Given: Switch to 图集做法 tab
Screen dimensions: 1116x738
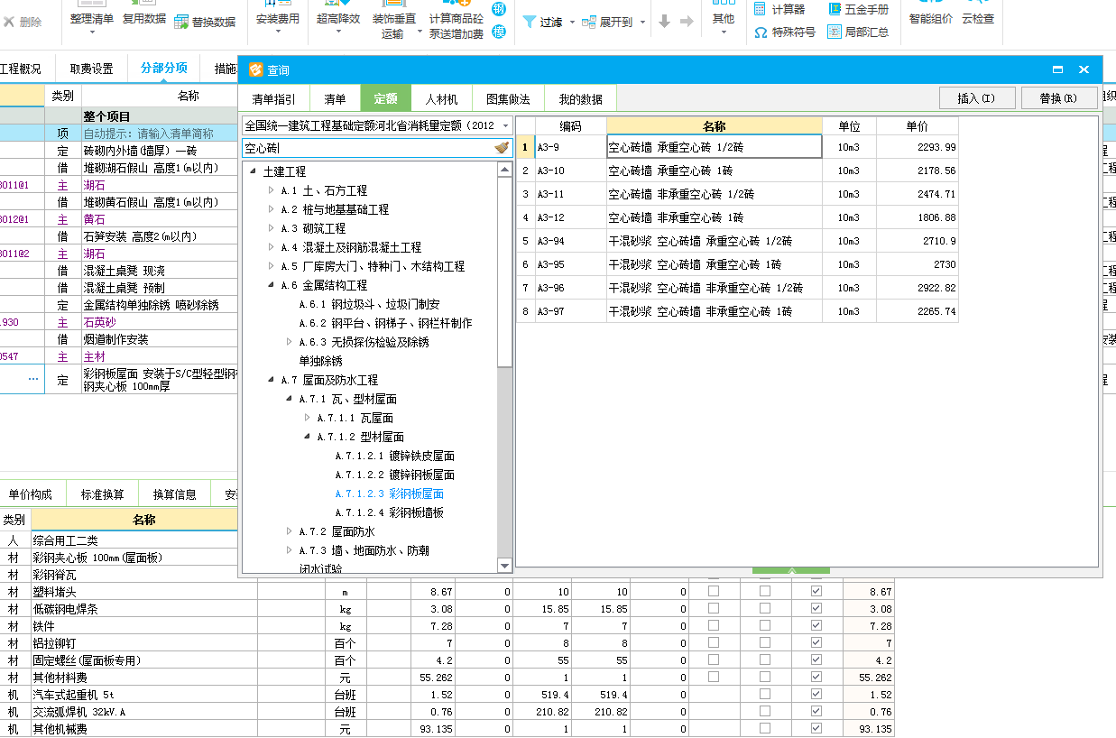Looking at the screenshot, I should pos(508,98).
